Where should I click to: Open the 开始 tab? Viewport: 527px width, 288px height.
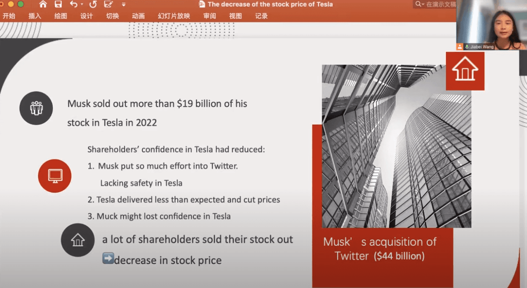[9, 16]
